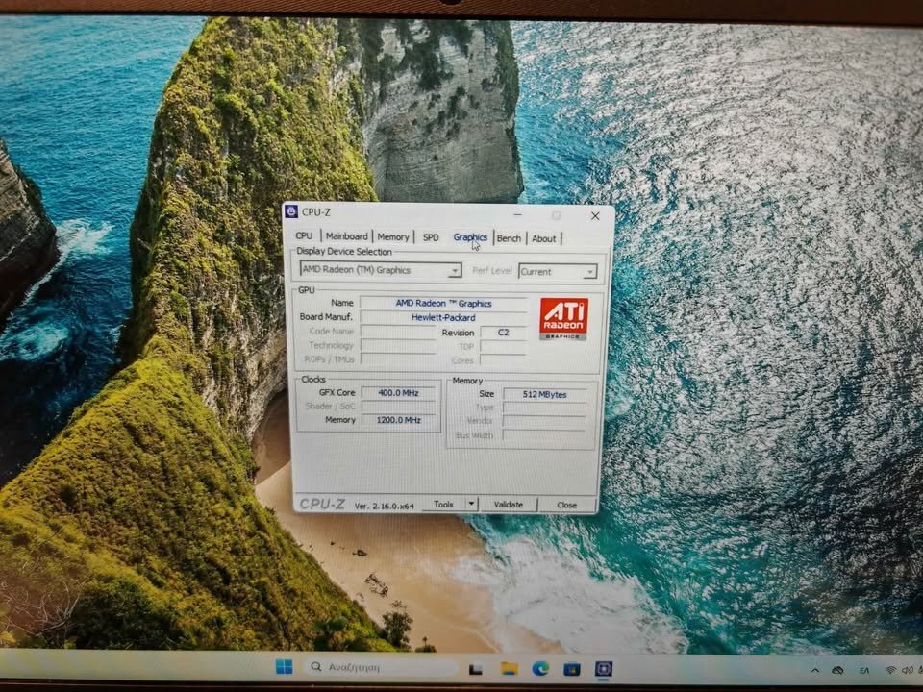Select the Memory tab
Viewport: 923px width, 692px height.
[x=392, y=236]
